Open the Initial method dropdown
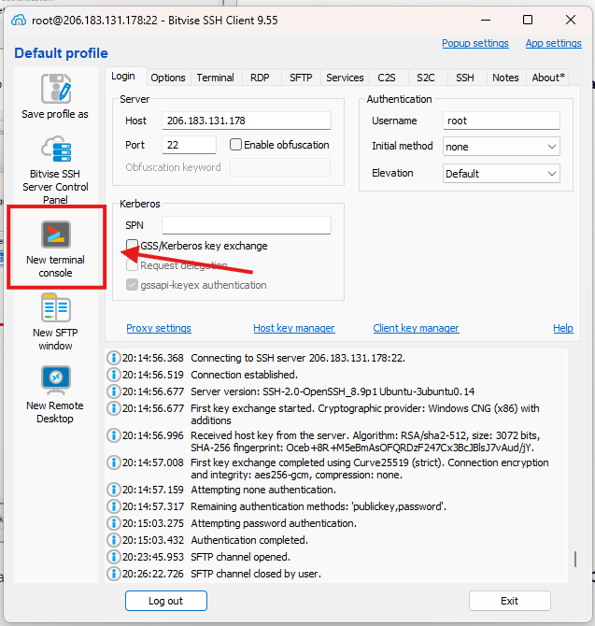 502,147
